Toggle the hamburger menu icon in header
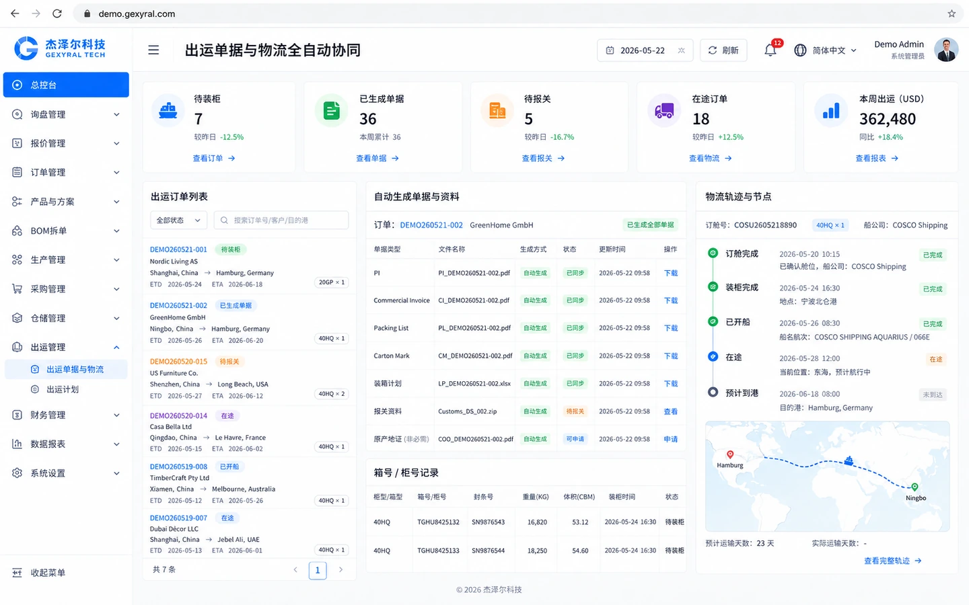969x605 pixels. [x=153, y=50]
